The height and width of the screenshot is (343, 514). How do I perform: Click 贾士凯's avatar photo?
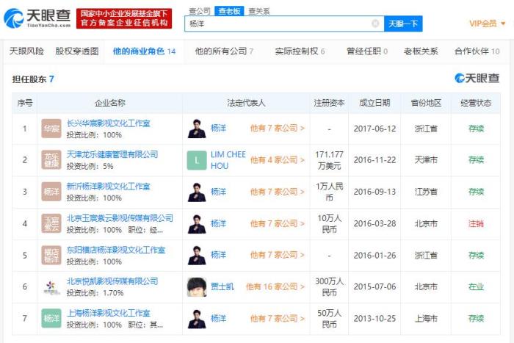[197, 286]
